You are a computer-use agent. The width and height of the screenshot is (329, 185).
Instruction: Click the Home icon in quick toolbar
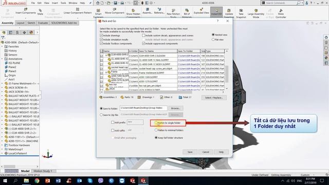tap(98, 3)
